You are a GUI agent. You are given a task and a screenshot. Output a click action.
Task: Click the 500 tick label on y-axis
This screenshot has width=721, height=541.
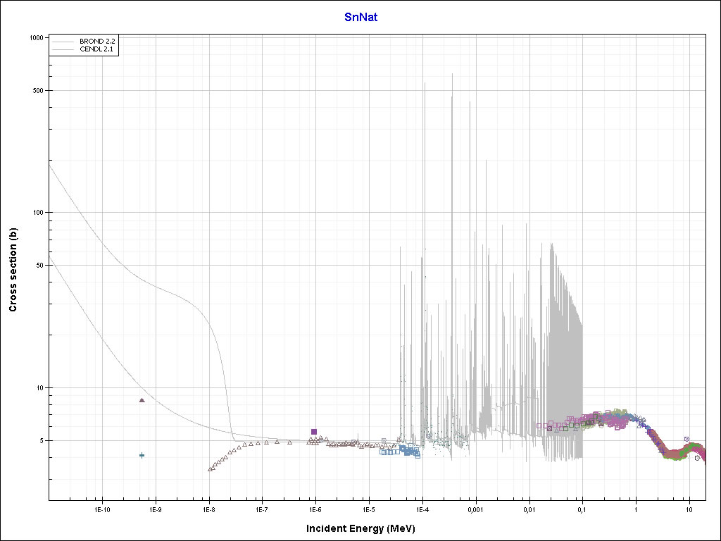39,90
